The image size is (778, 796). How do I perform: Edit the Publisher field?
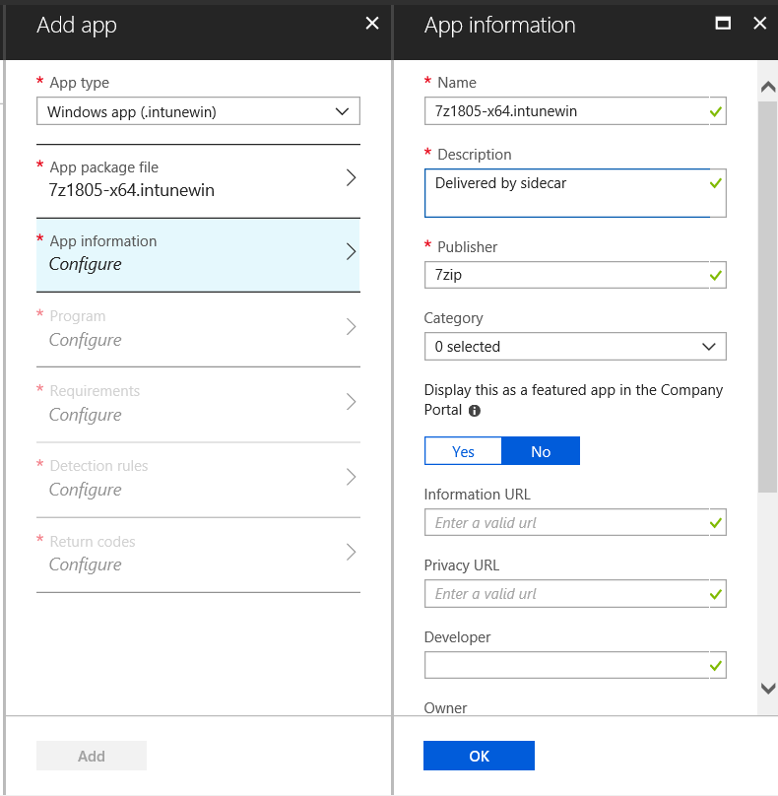tap(575, 275)
